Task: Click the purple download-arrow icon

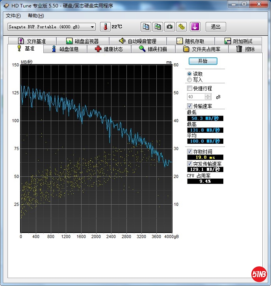Action: click(195, 27)
